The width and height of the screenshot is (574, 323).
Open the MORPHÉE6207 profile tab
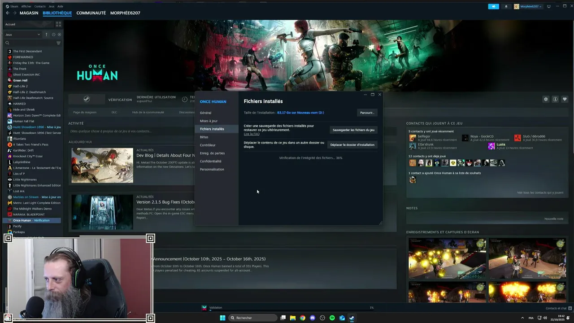coord(125,13)
